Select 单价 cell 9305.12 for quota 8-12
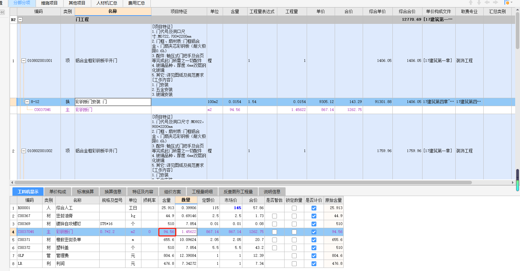Screen dimensions: 520x271 pos(321,102)
